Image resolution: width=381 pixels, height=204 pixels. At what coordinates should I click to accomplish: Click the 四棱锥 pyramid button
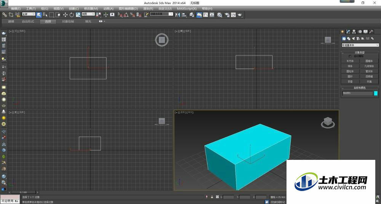[369, 76]
